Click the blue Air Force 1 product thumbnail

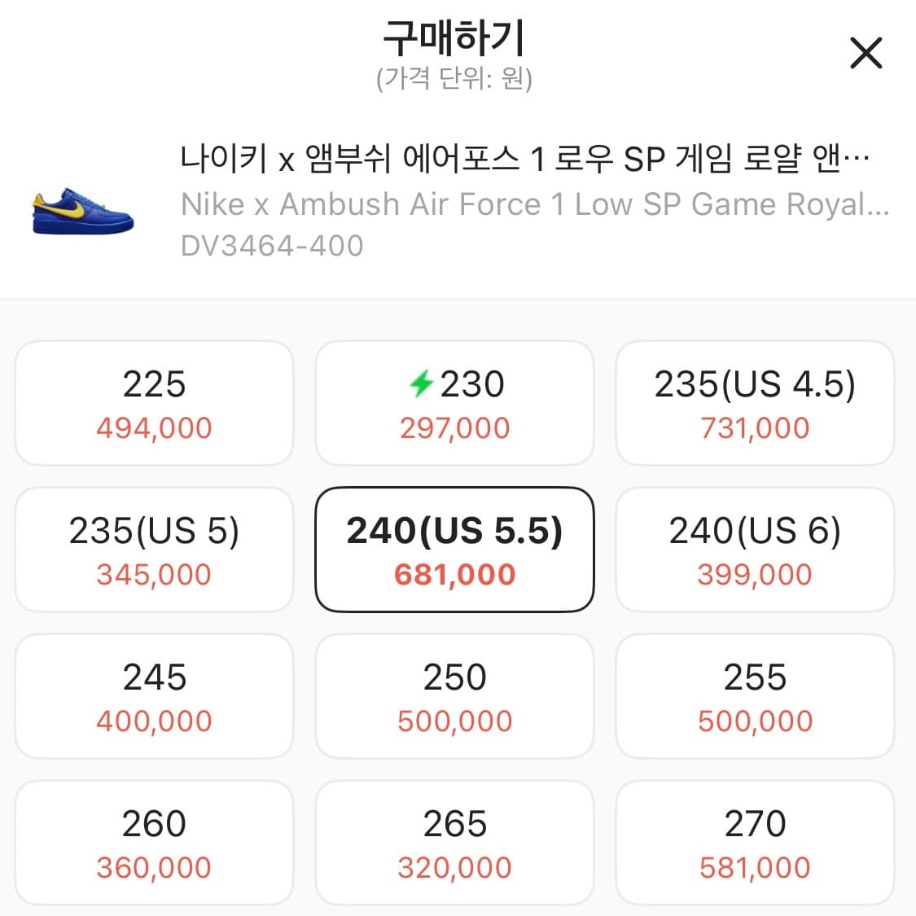pos(81,212)
